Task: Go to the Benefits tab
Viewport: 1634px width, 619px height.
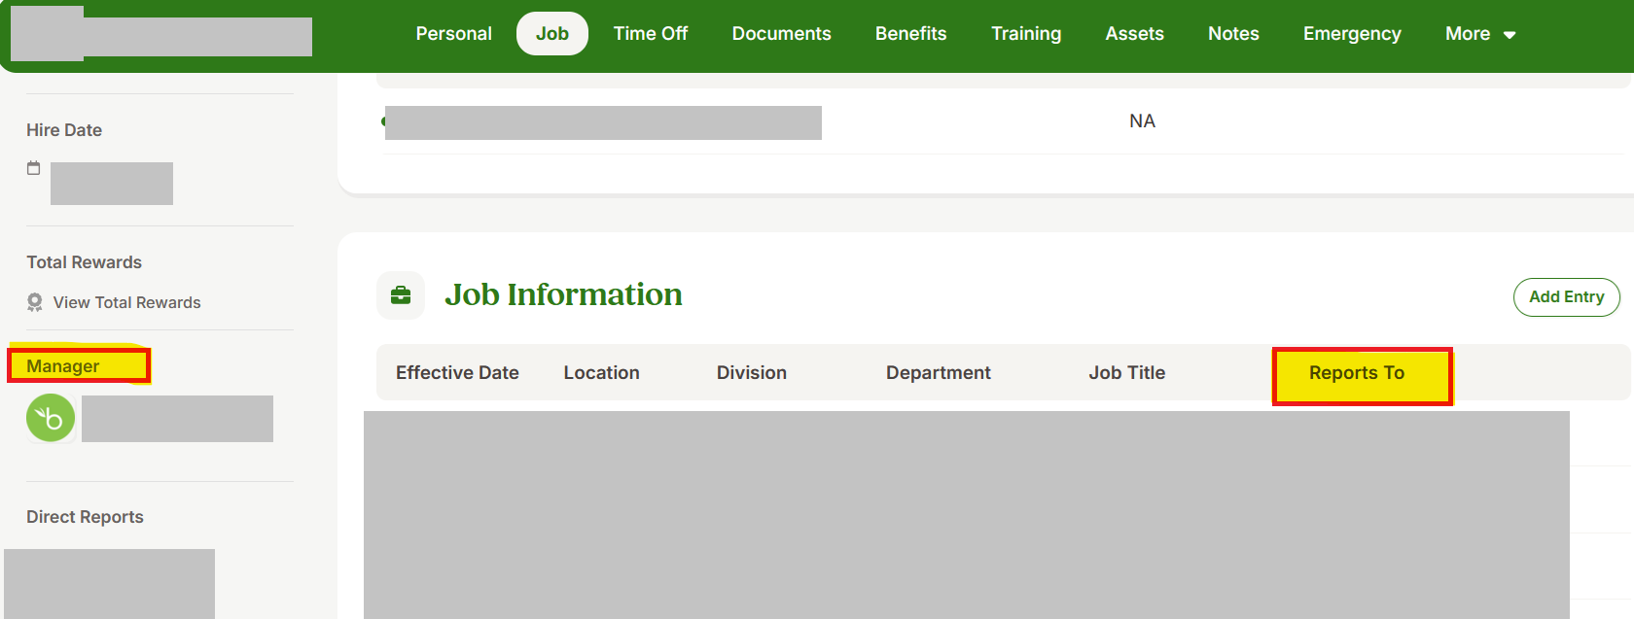Action: [x=910, y=34]
